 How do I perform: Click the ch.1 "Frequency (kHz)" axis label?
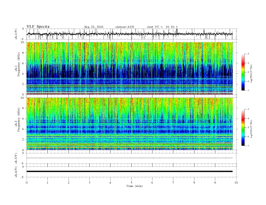[19, 64]
